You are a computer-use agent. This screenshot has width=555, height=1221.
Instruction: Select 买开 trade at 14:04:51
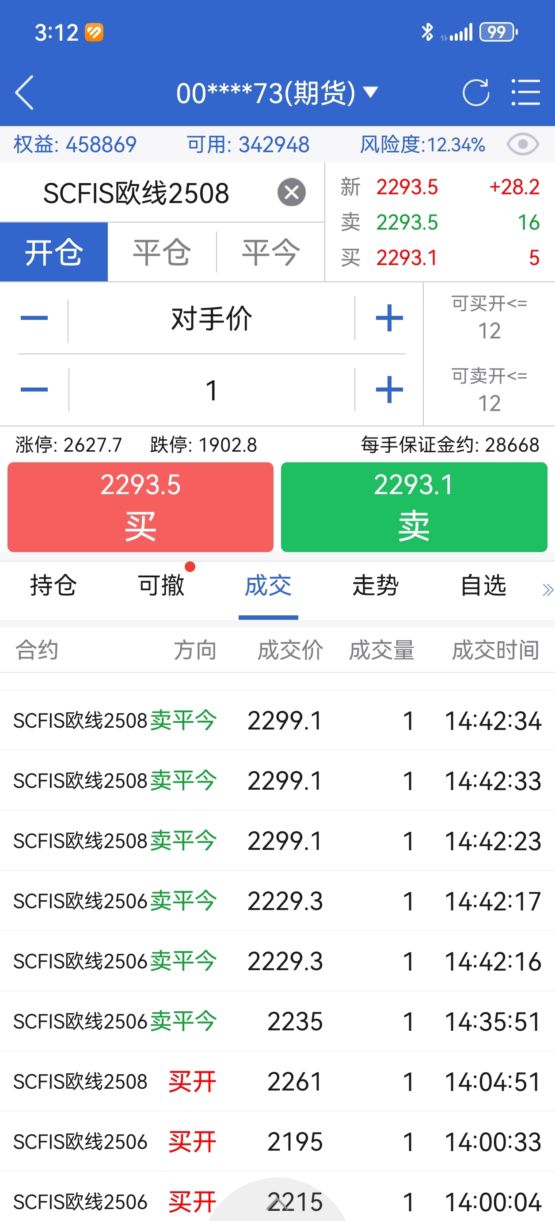pos(277,1082)
